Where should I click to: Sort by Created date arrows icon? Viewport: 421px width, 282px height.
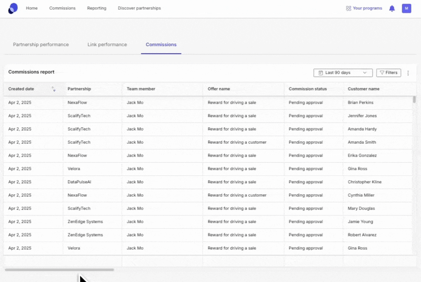click(x=53, y=89)
